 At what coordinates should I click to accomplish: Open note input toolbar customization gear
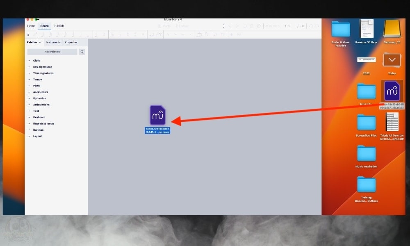pyautogui.click(x=239, y=34)
